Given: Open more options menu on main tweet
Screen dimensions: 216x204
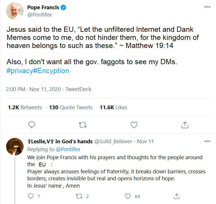Looking at the screenshot, I should tap(207, 7).
